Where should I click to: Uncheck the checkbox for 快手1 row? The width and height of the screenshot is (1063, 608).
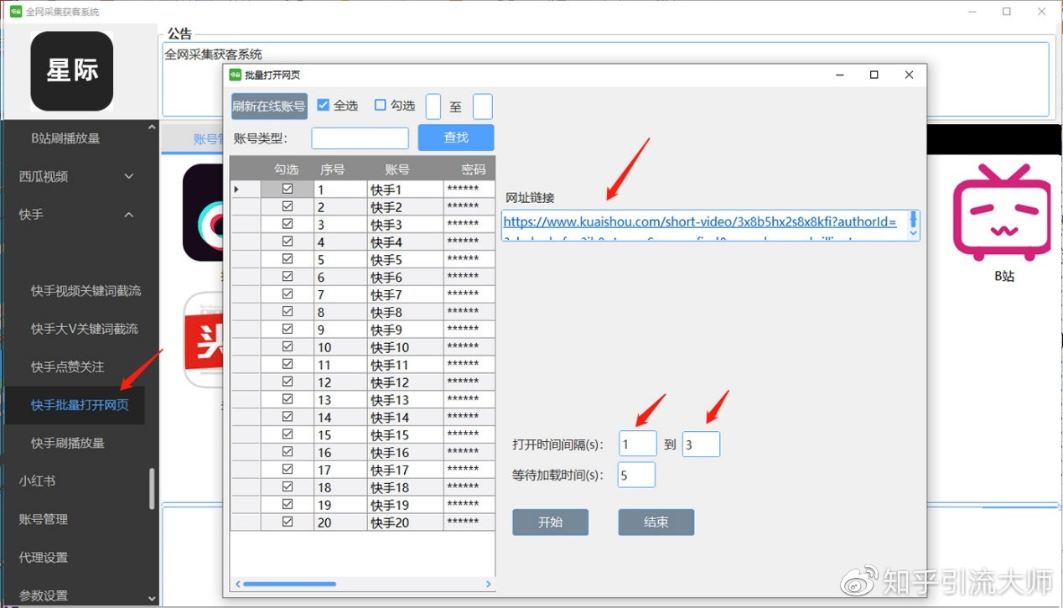[x=288, y=190]
